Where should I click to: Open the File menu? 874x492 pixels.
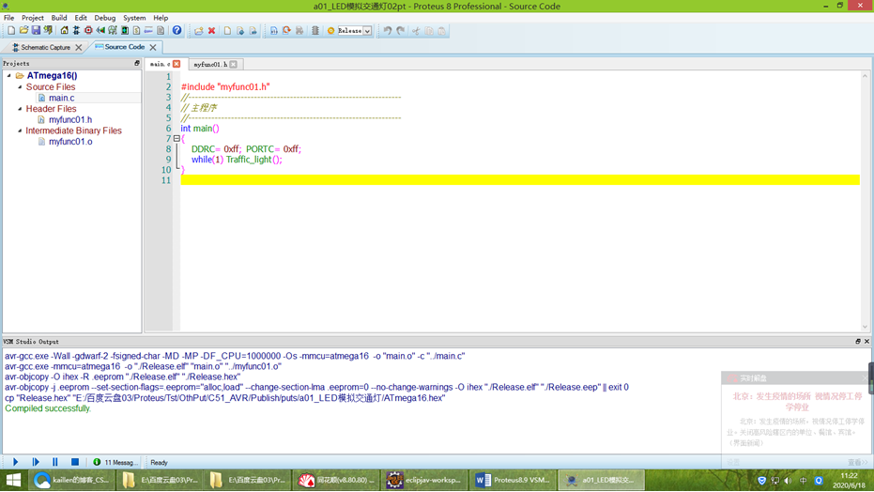[x=9, y=18]
